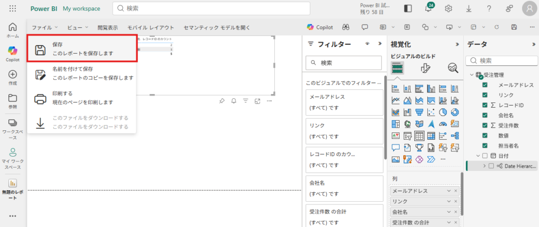This screenshot has width=539, height=227.
Task: Uncheck the 会社名 field checkbox
Action: [485, 115]
